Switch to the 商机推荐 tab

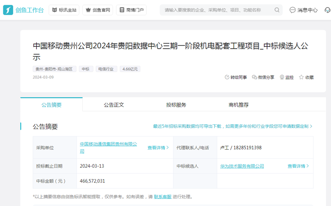238,105
